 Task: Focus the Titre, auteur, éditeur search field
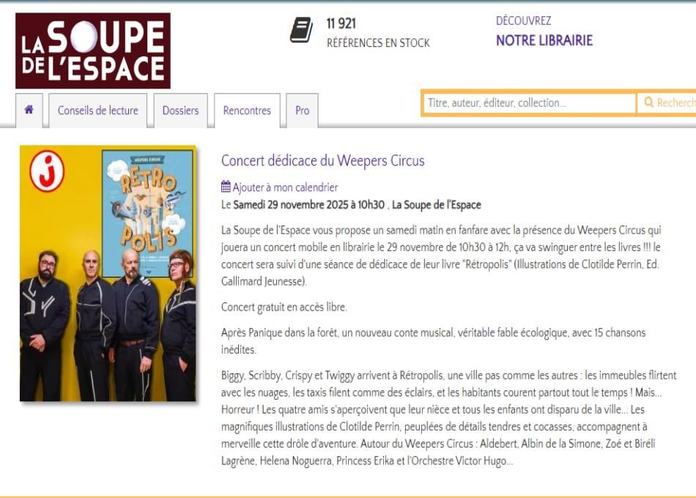click(530, 103)
